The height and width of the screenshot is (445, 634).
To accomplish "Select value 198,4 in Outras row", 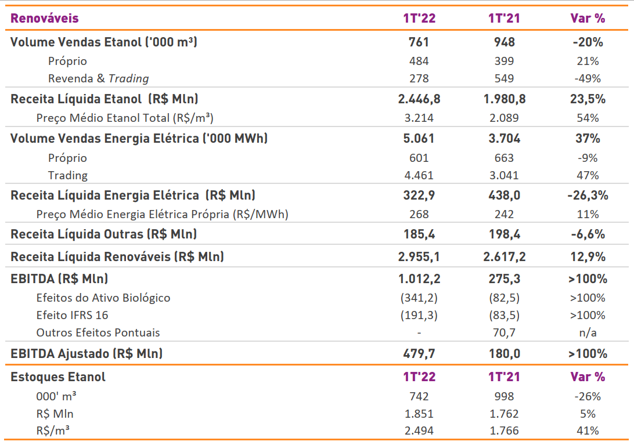I will pyautogui.click(x=504, y=234).
